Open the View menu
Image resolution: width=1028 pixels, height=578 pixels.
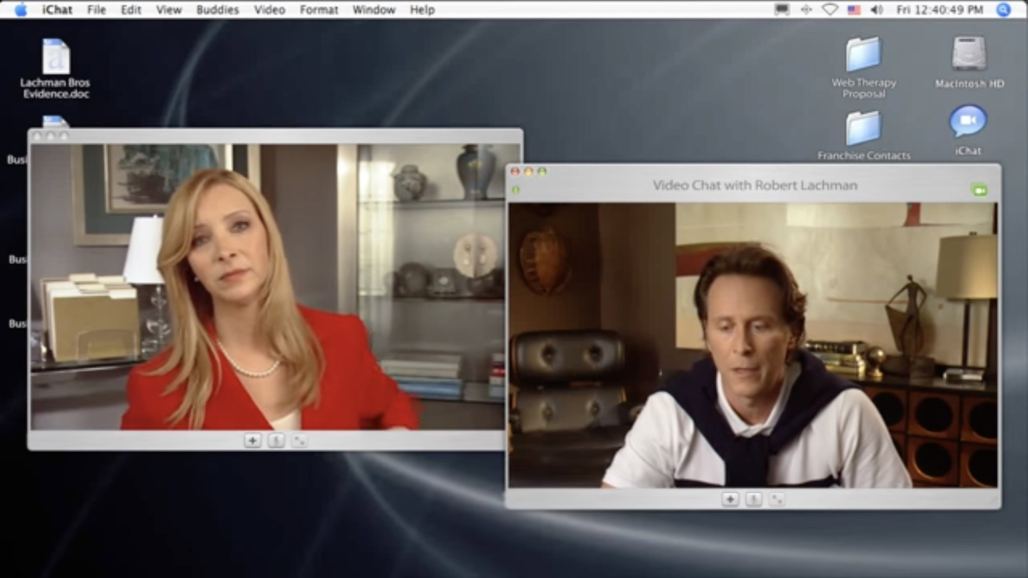tap(169, 9)
